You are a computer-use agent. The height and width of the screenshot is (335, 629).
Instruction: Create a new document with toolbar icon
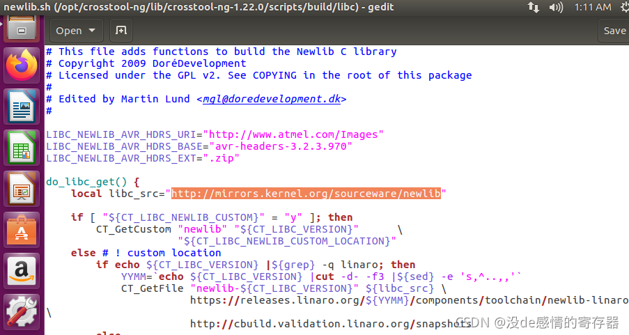[121, 31]
